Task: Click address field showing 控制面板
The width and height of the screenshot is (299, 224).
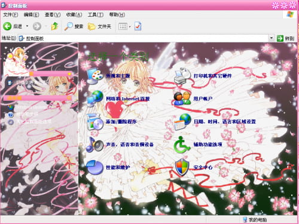Action: click(x=143, y=38)
